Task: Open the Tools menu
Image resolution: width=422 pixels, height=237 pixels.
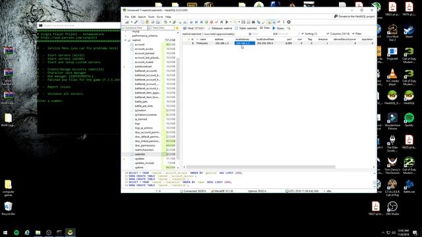Action: pyautogui.click(x=151, y=16)
